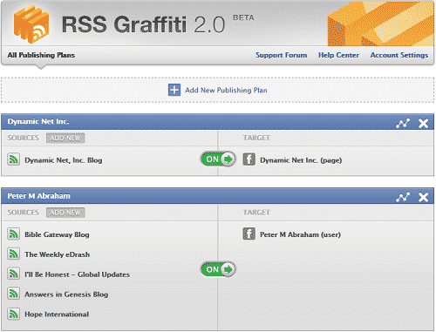The width and height of the screenshot is (436, 332).
Task: Click the Peter M Abraham plan title
Action: coord(38,196)
